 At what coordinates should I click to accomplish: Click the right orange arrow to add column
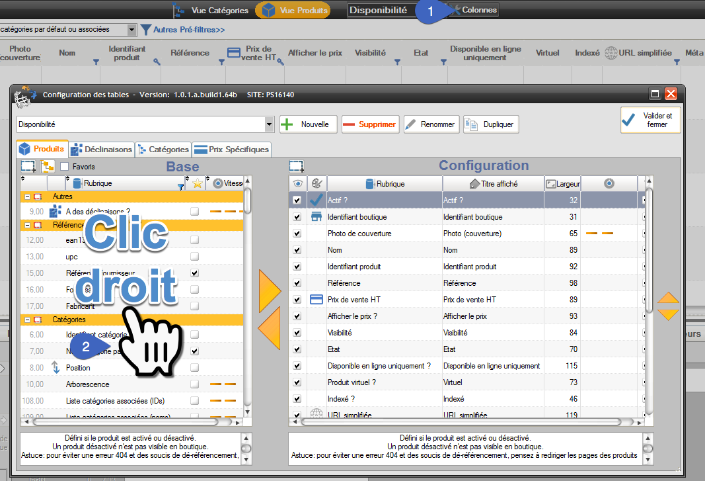point(270,290)
